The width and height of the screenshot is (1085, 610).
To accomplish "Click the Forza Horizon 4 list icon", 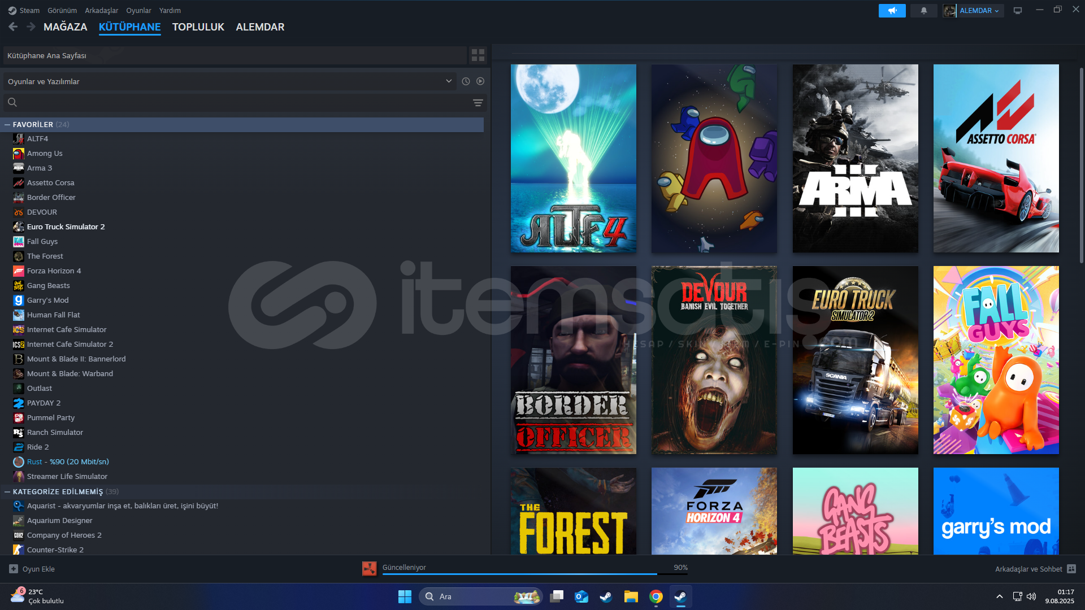I will pos(19,271).
